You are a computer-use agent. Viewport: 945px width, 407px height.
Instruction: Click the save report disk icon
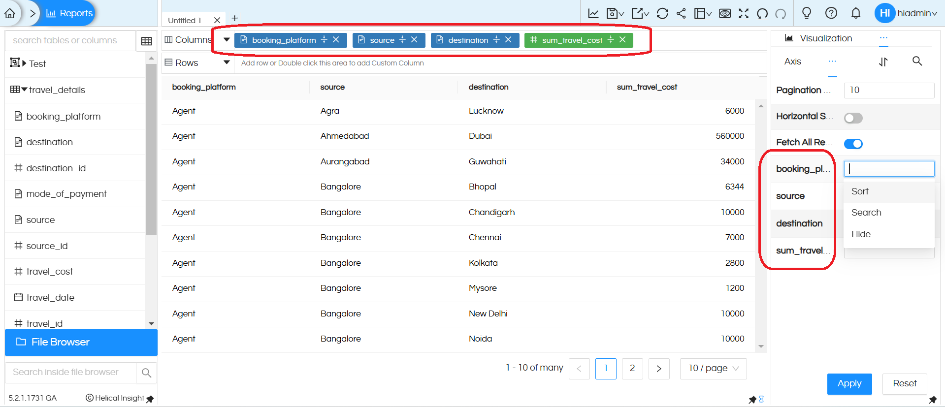612,13
